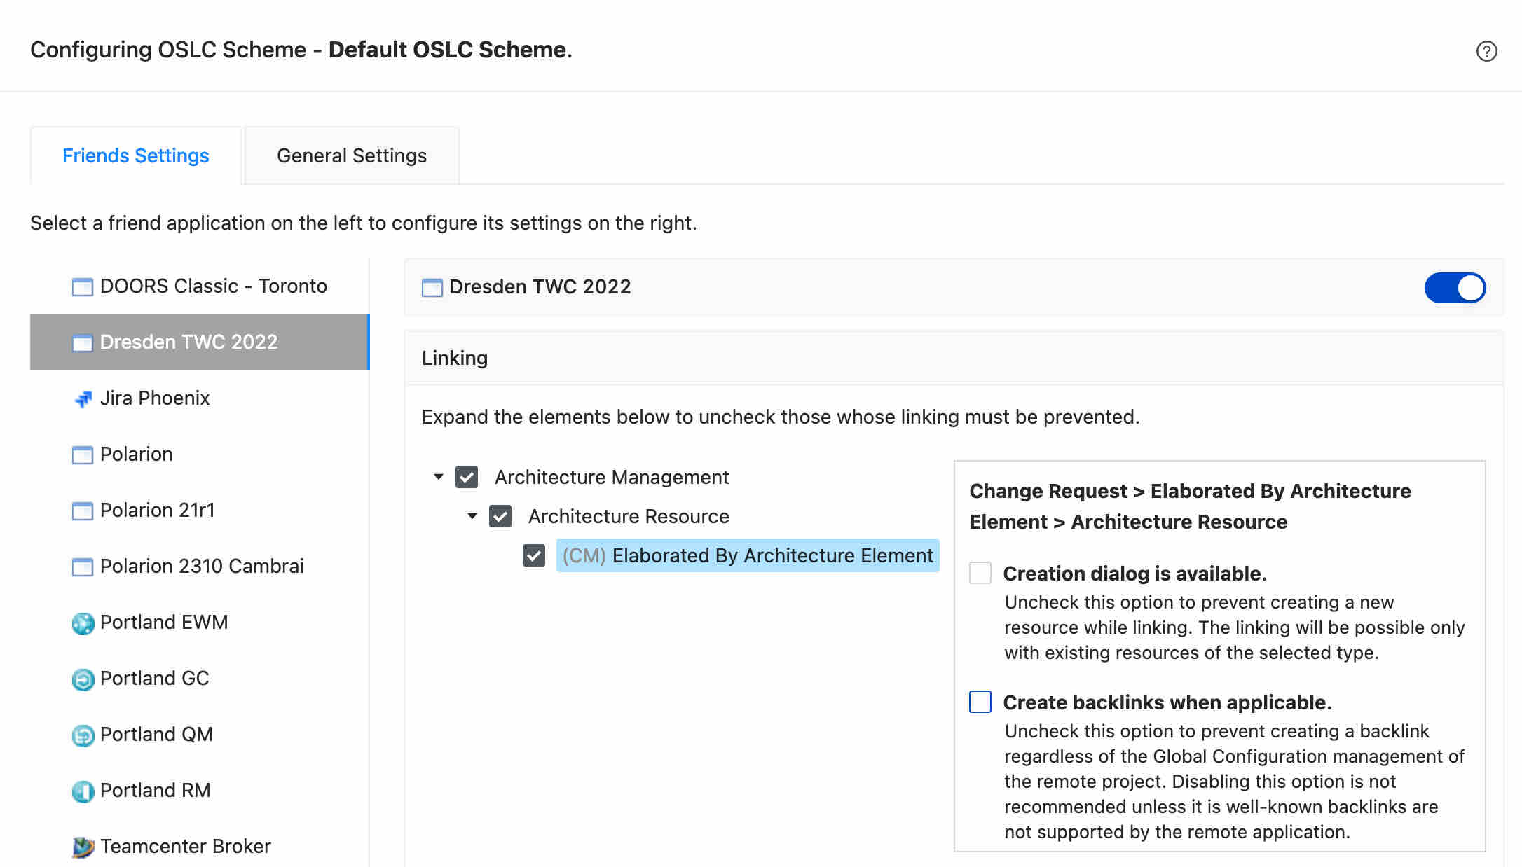Switch to the General Settings tab
Image resolution: width=1522 pixels, height=867 pixels.
(x=352, y=155)
